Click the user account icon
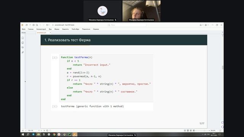 pyautogui.click(x=206, y=25)
